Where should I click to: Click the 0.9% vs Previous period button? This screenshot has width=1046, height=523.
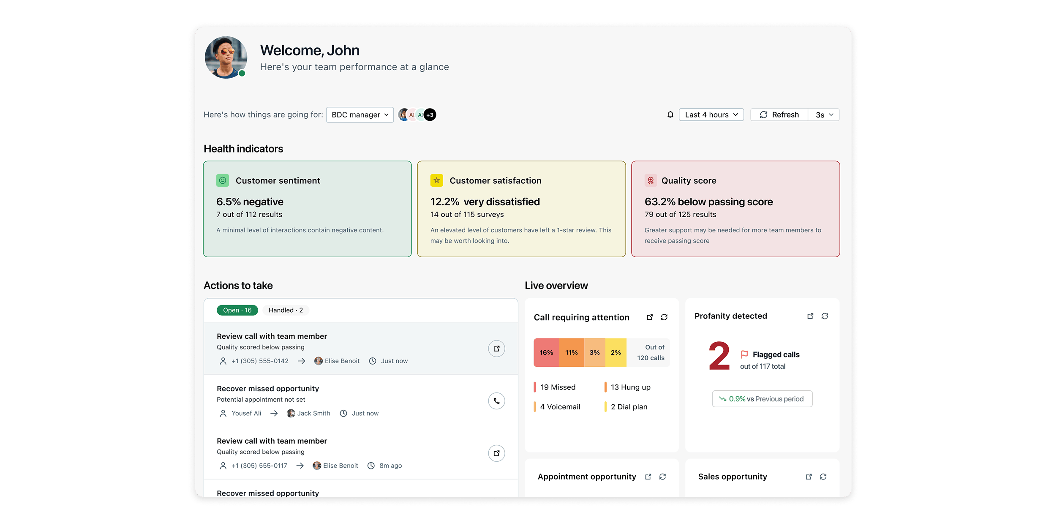coord(762,399)
